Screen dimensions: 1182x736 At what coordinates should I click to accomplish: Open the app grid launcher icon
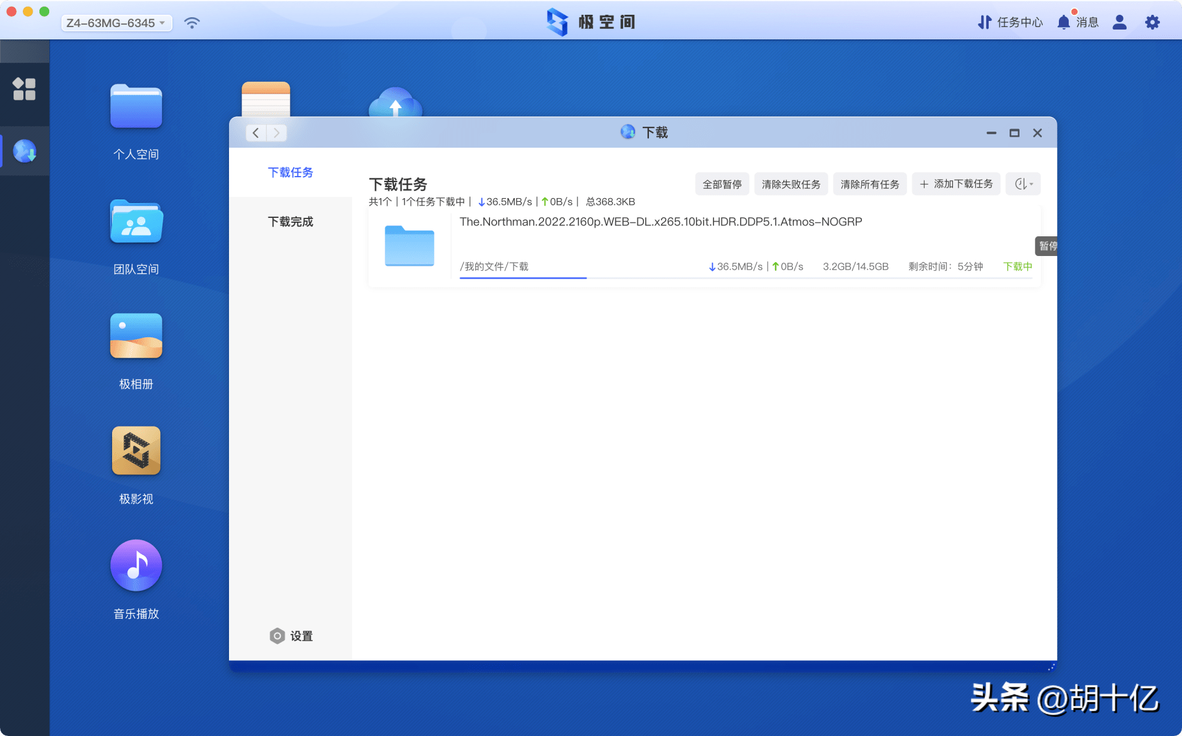pos(25,89)
